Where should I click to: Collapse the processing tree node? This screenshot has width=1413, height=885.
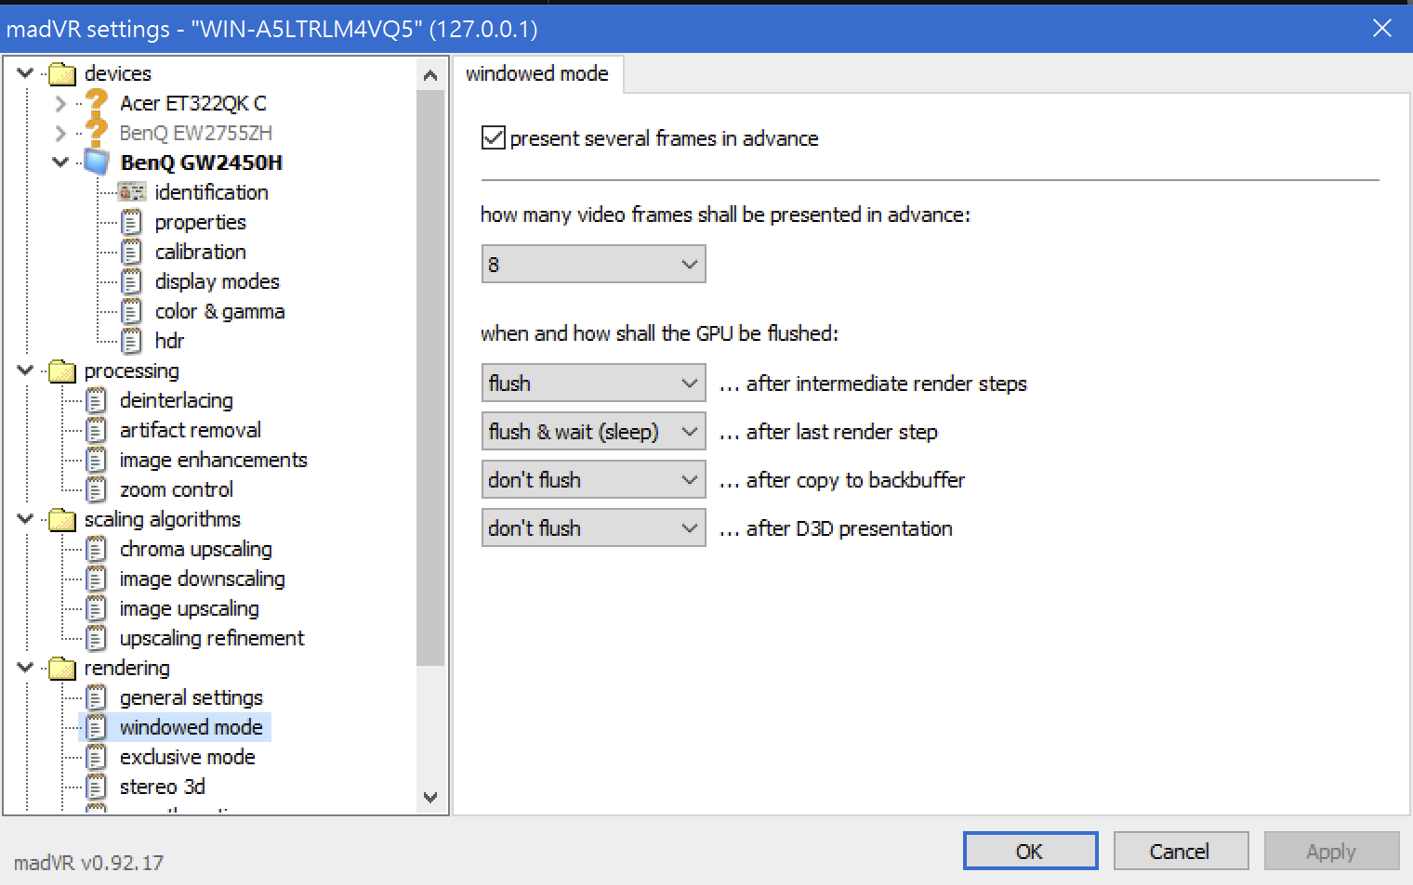[25, 370]
